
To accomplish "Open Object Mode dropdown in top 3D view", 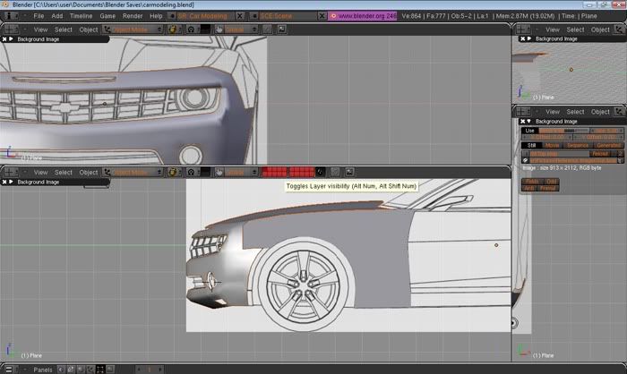I will coord(133,30).
